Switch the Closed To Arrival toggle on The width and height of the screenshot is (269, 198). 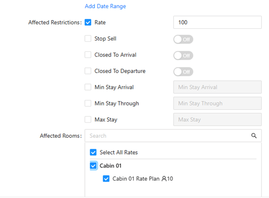pos(183,55)
